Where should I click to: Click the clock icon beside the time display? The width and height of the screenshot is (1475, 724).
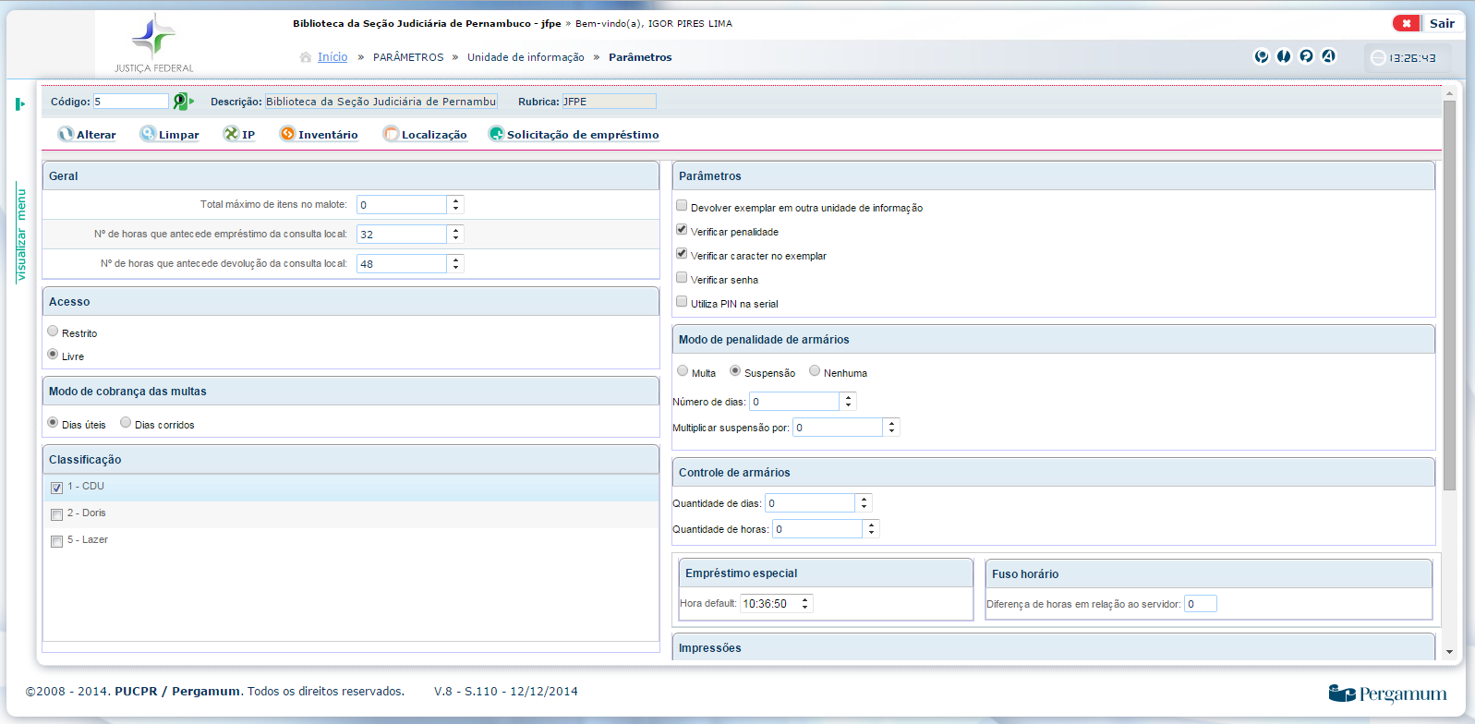tap(1378, 58)
